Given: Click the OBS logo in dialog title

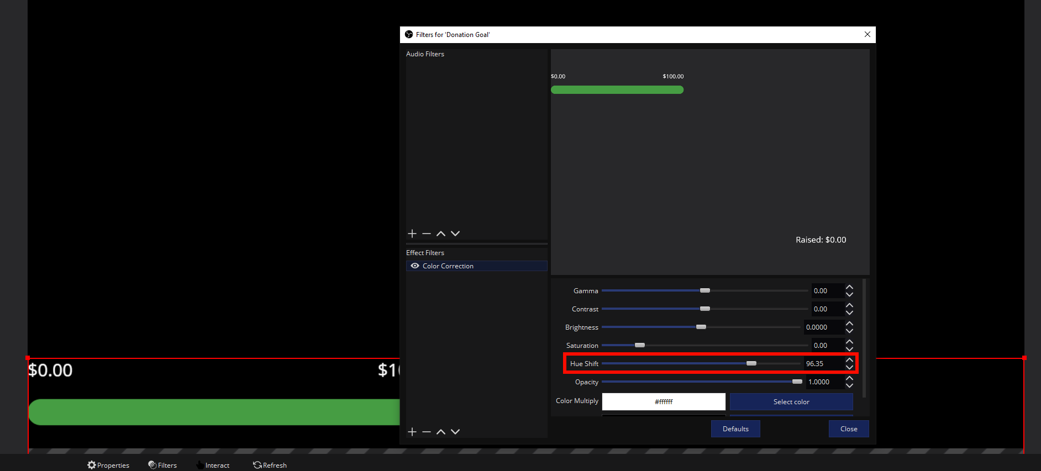Looking at the screenshot, I should click(409, 34).
